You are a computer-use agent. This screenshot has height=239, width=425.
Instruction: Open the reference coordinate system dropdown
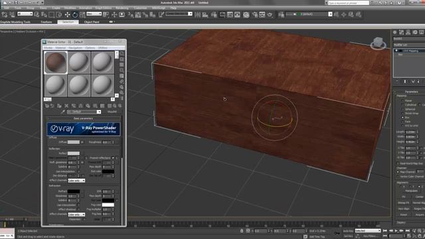pyautogui.click(x=94, y=14)
